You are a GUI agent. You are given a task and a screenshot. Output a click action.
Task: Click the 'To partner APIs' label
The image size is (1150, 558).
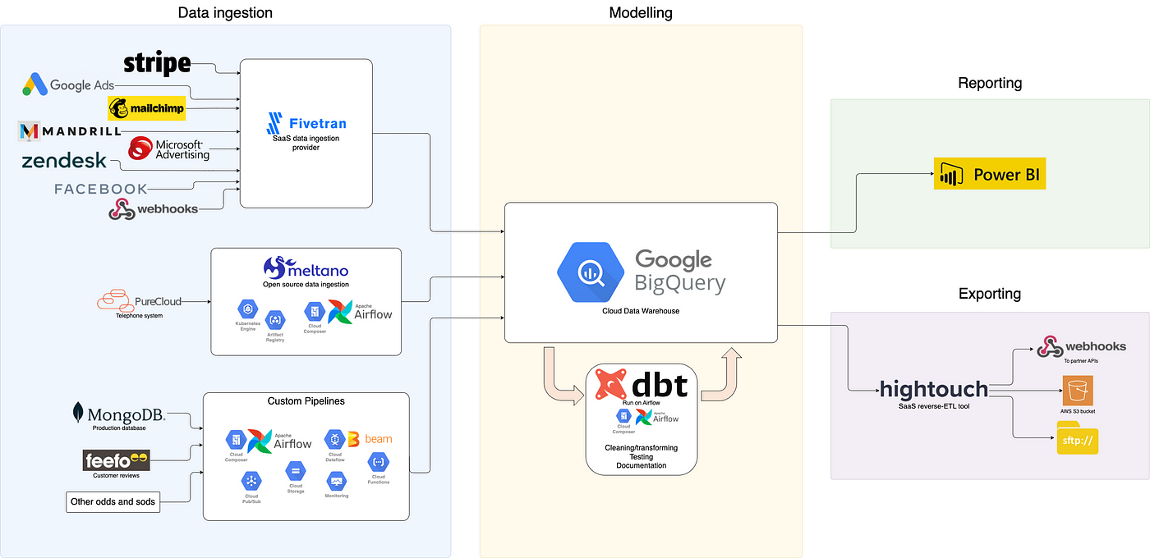pyautogui.click(x=1081, y=361)
